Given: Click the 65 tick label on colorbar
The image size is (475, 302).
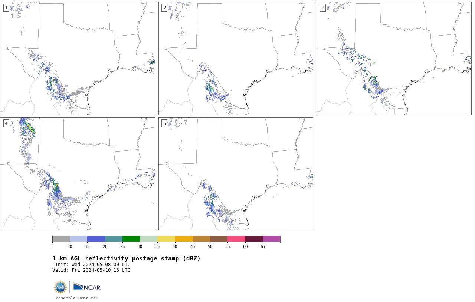Looking at the screenshot, I should coord(263,247).
